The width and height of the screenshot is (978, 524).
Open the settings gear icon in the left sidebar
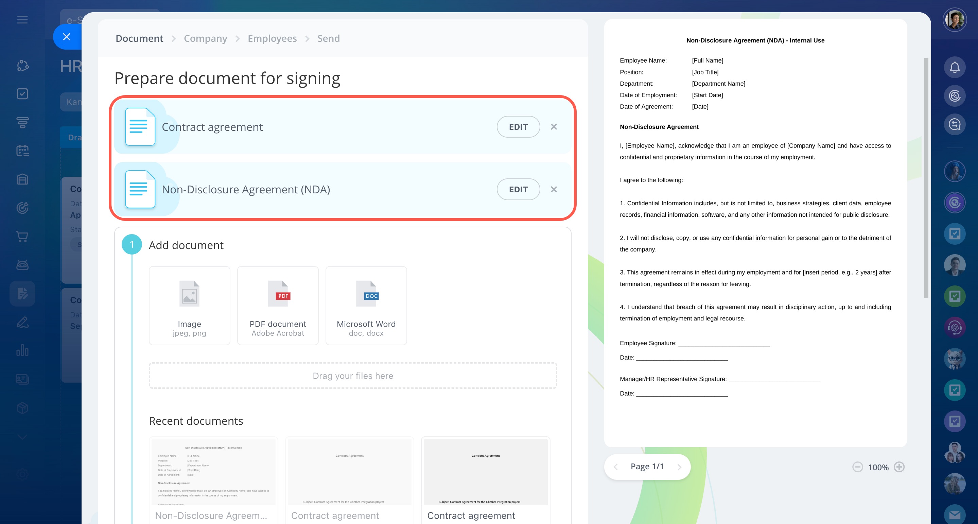(x=22, y=474)
